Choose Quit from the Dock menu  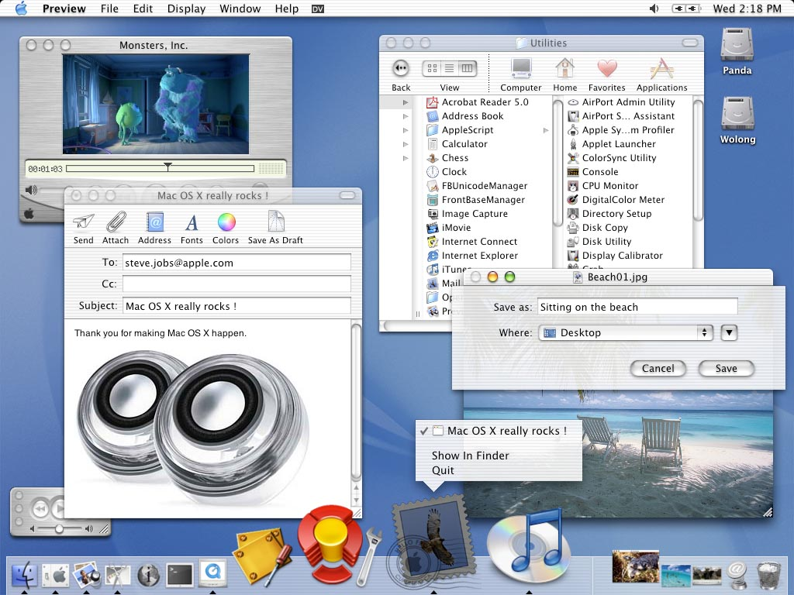tap(443, 470)
